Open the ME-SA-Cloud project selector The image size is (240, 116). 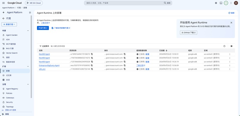tap(34, 3)
